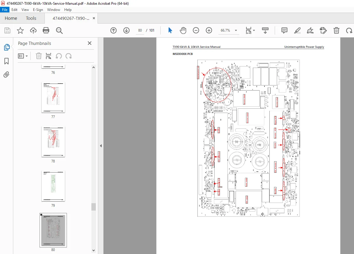Select page 77 thumbnail
Image resolution: width=354 pixels, height=254 pixels.
point(53,97)
